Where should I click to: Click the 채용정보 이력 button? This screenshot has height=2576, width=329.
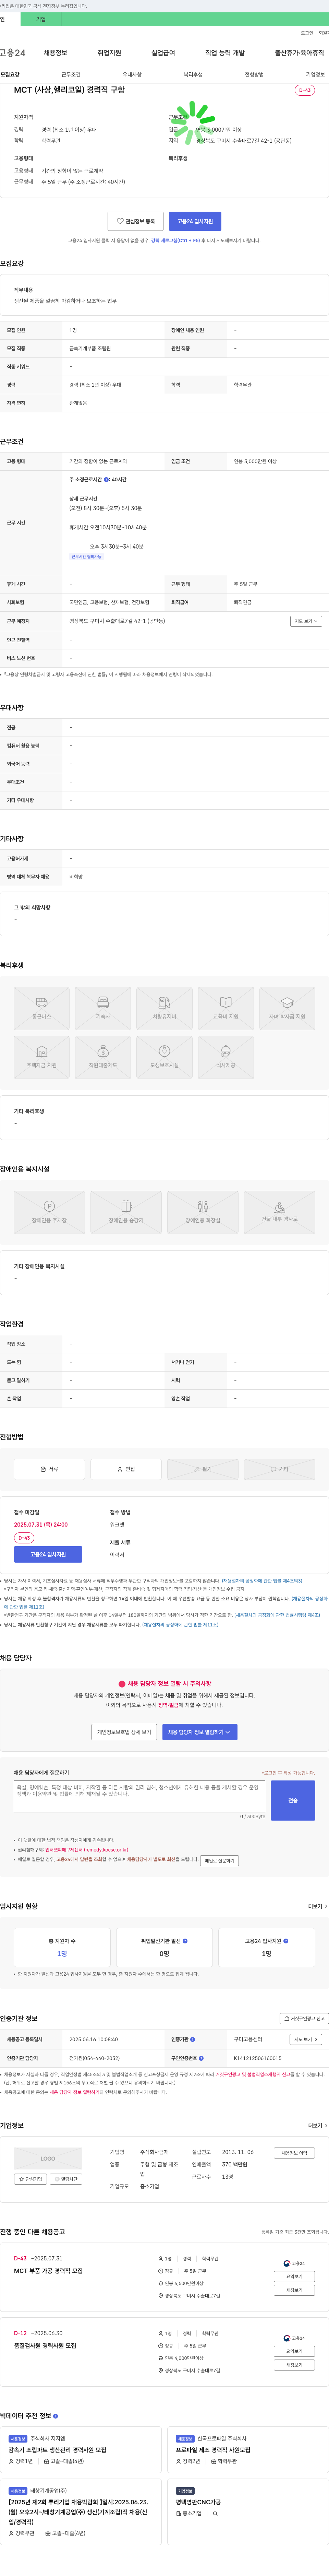click(294, 2153)
